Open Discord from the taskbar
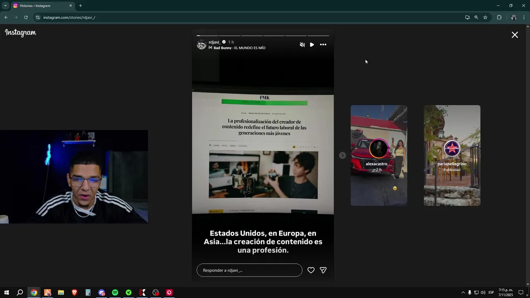 [x=101, y=293]
